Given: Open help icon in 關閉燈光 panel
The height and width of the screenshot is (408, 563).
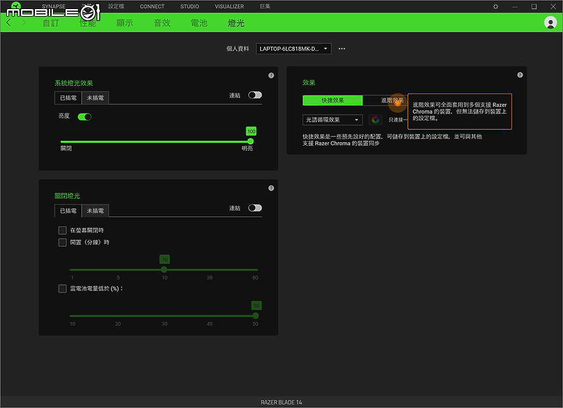Looking at the screenshot, I should coord(271,188).
